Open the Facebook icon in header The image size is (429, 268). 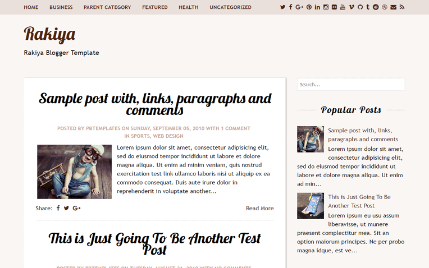[290, 7]
